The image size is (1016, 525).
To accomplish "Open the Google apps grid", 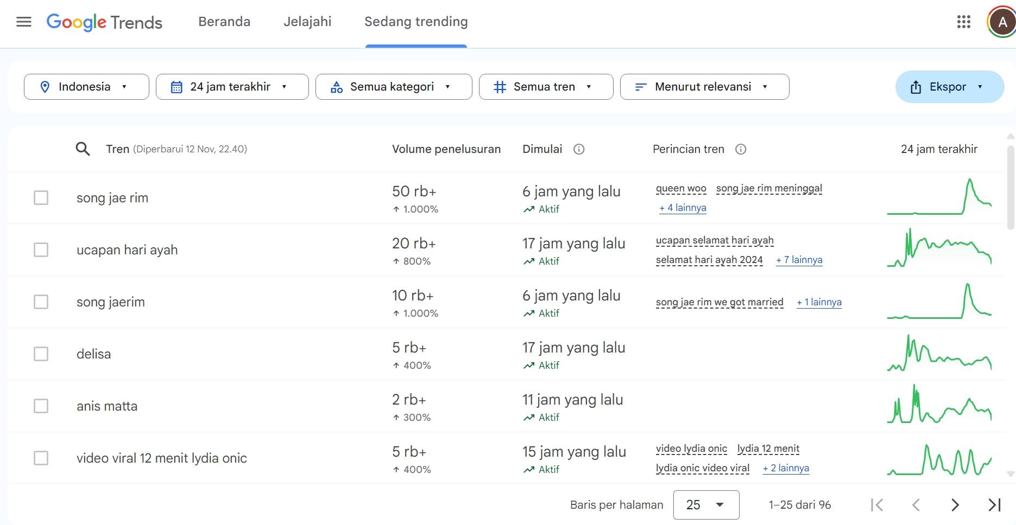I will coord(964,22).
